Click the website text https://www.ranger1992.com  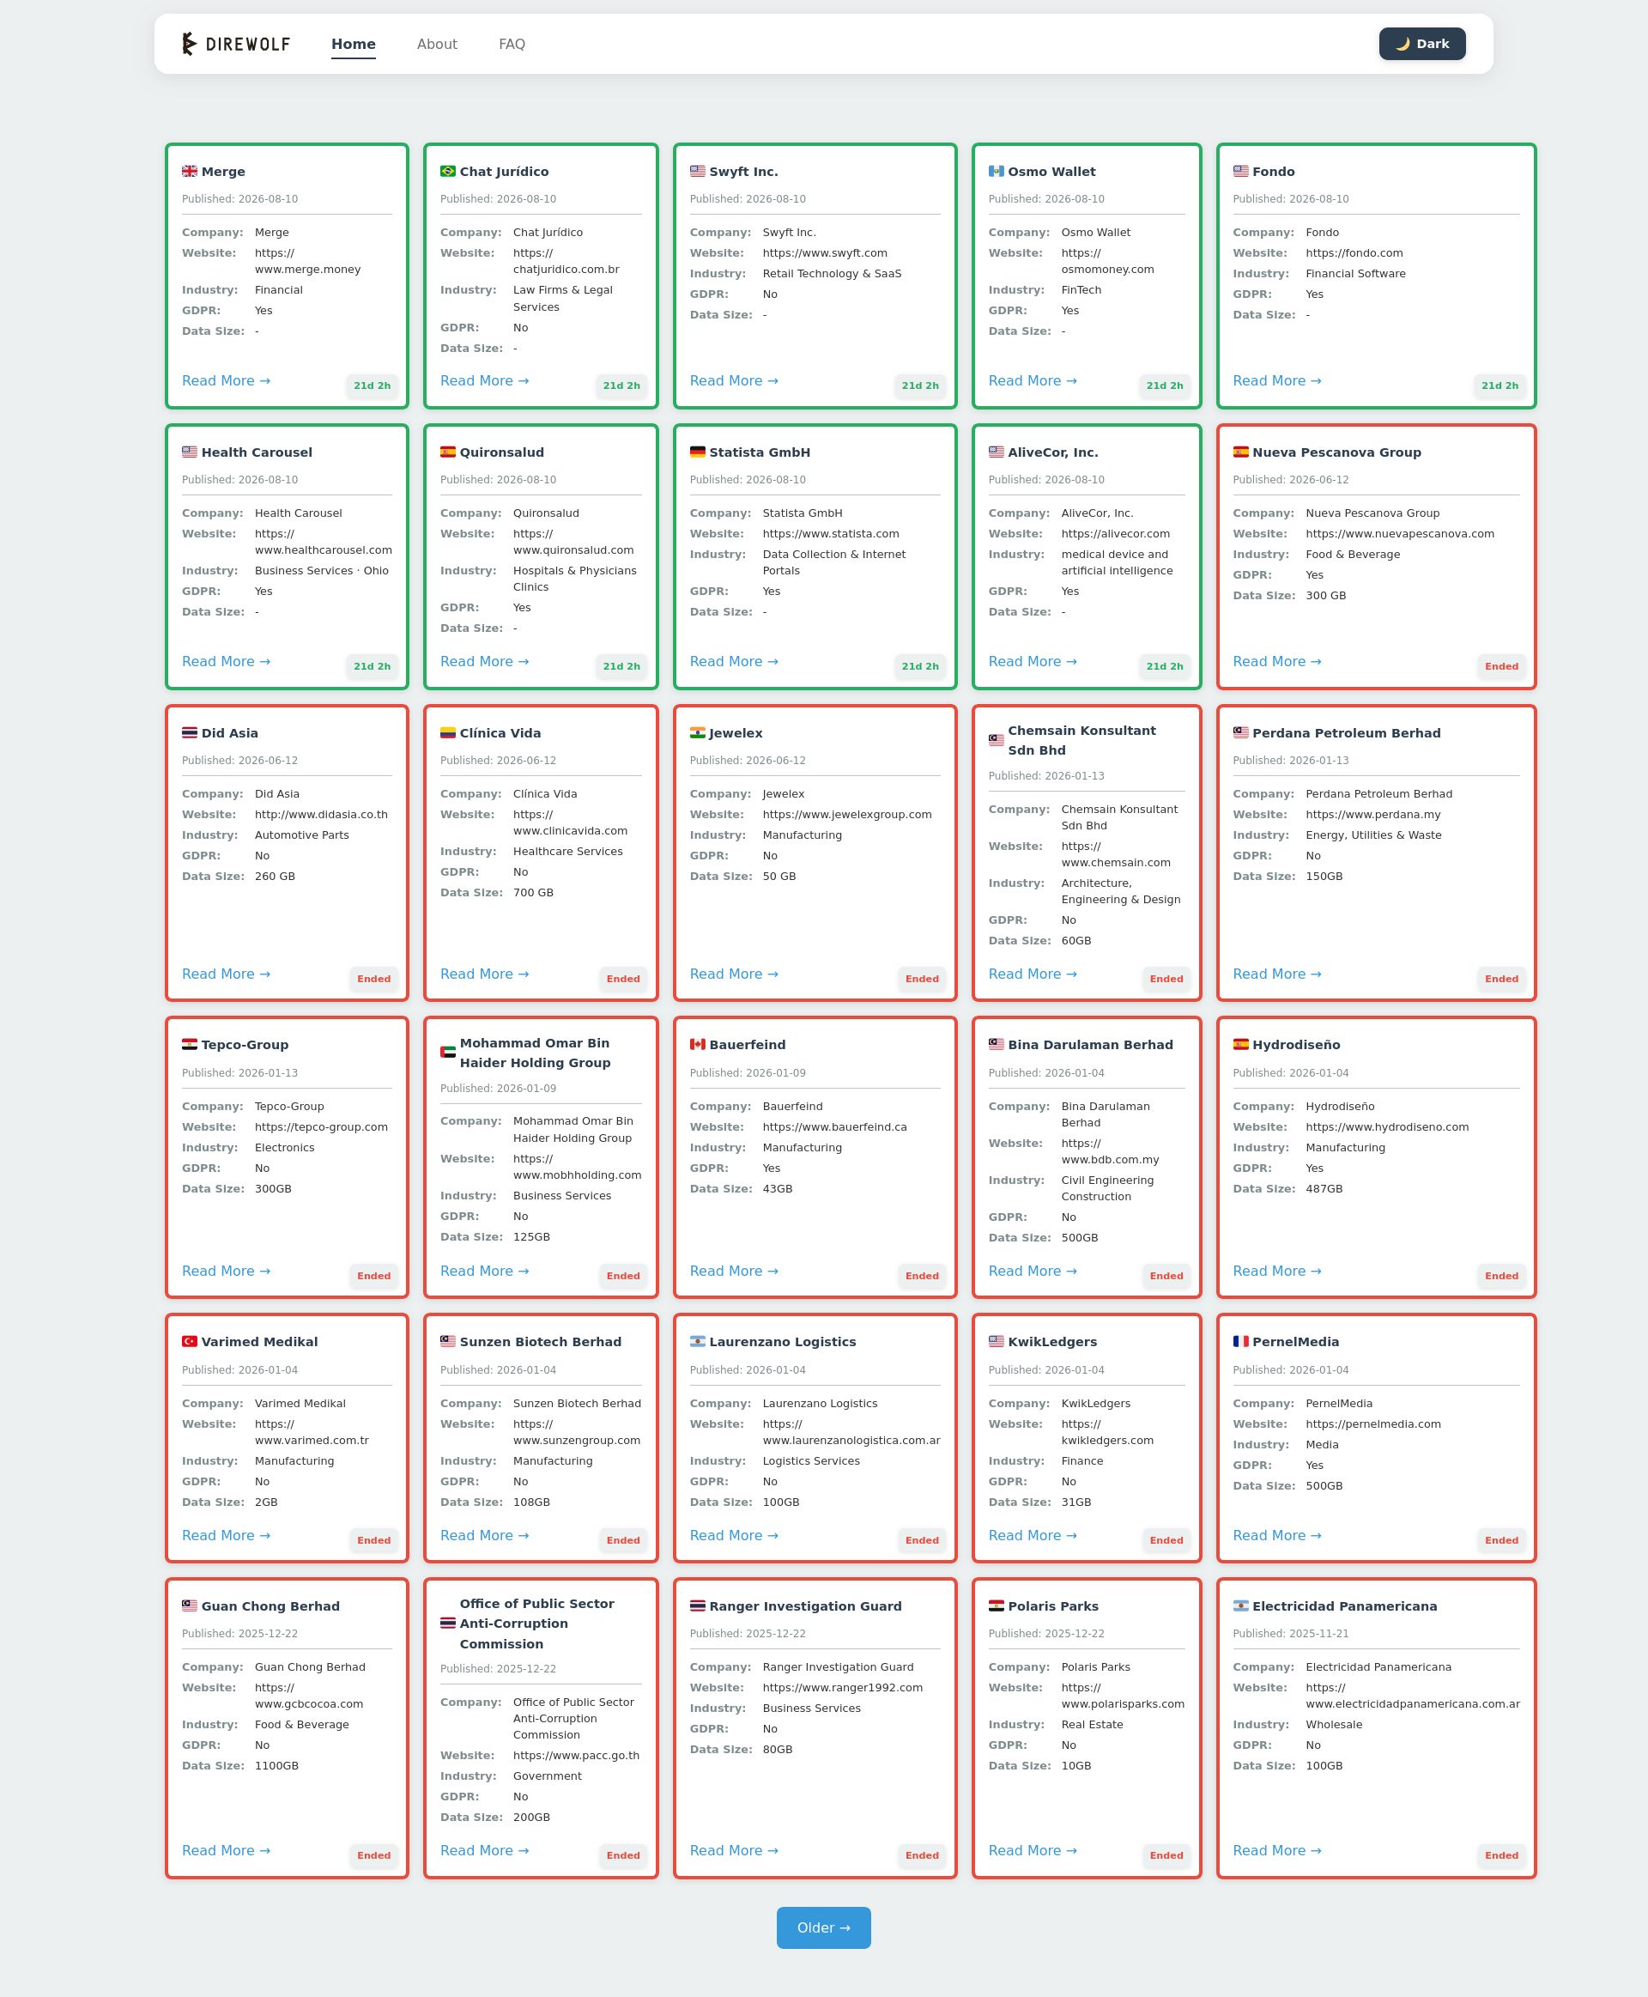click(x=842, y=1687)
